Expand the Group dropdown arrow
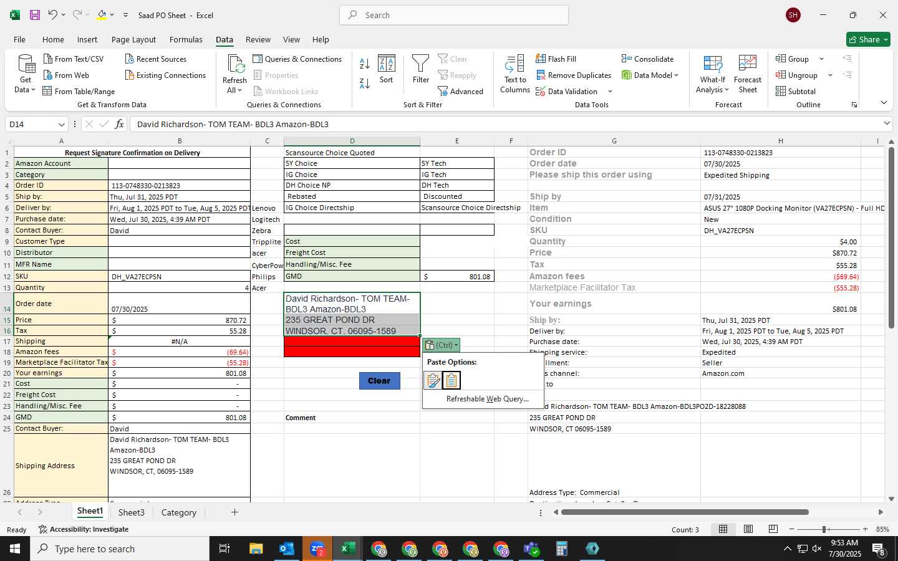This screenshot has height=561, width=898. [821, 59]
